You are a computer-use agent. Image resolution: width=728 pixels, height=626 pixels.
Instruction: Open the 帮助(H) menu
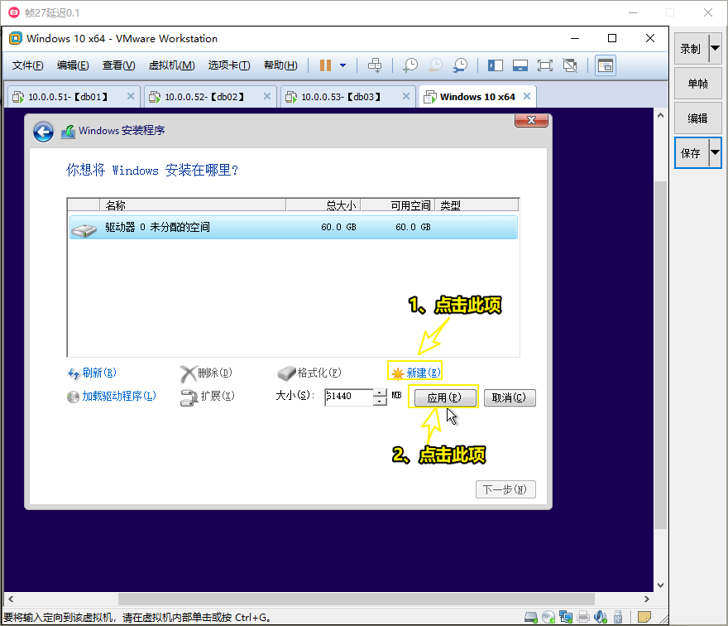pyautogui.click(x=280, y=65)
